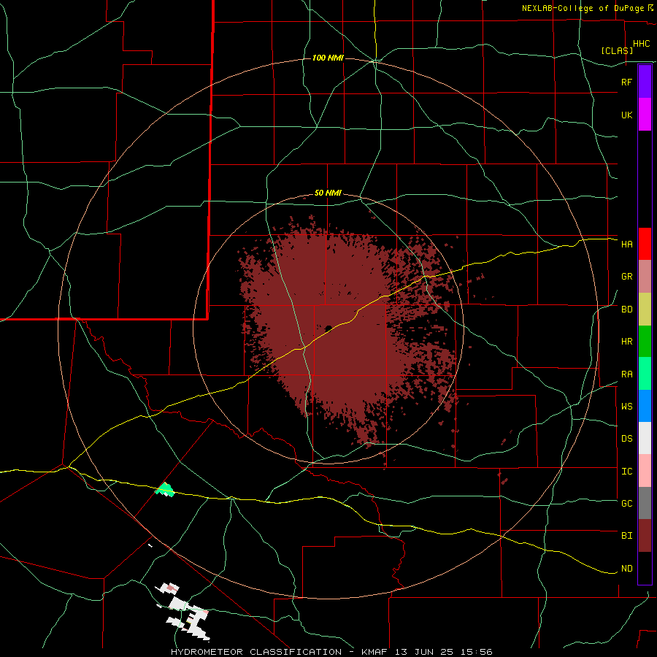This screenshot has width=657, height=657.
Task: Select the light pink IC swatch
Action: 645,471
